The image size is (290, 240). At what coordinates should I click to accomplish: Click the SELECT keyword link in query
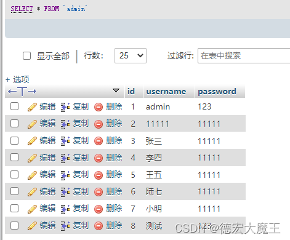click(22, 9)
